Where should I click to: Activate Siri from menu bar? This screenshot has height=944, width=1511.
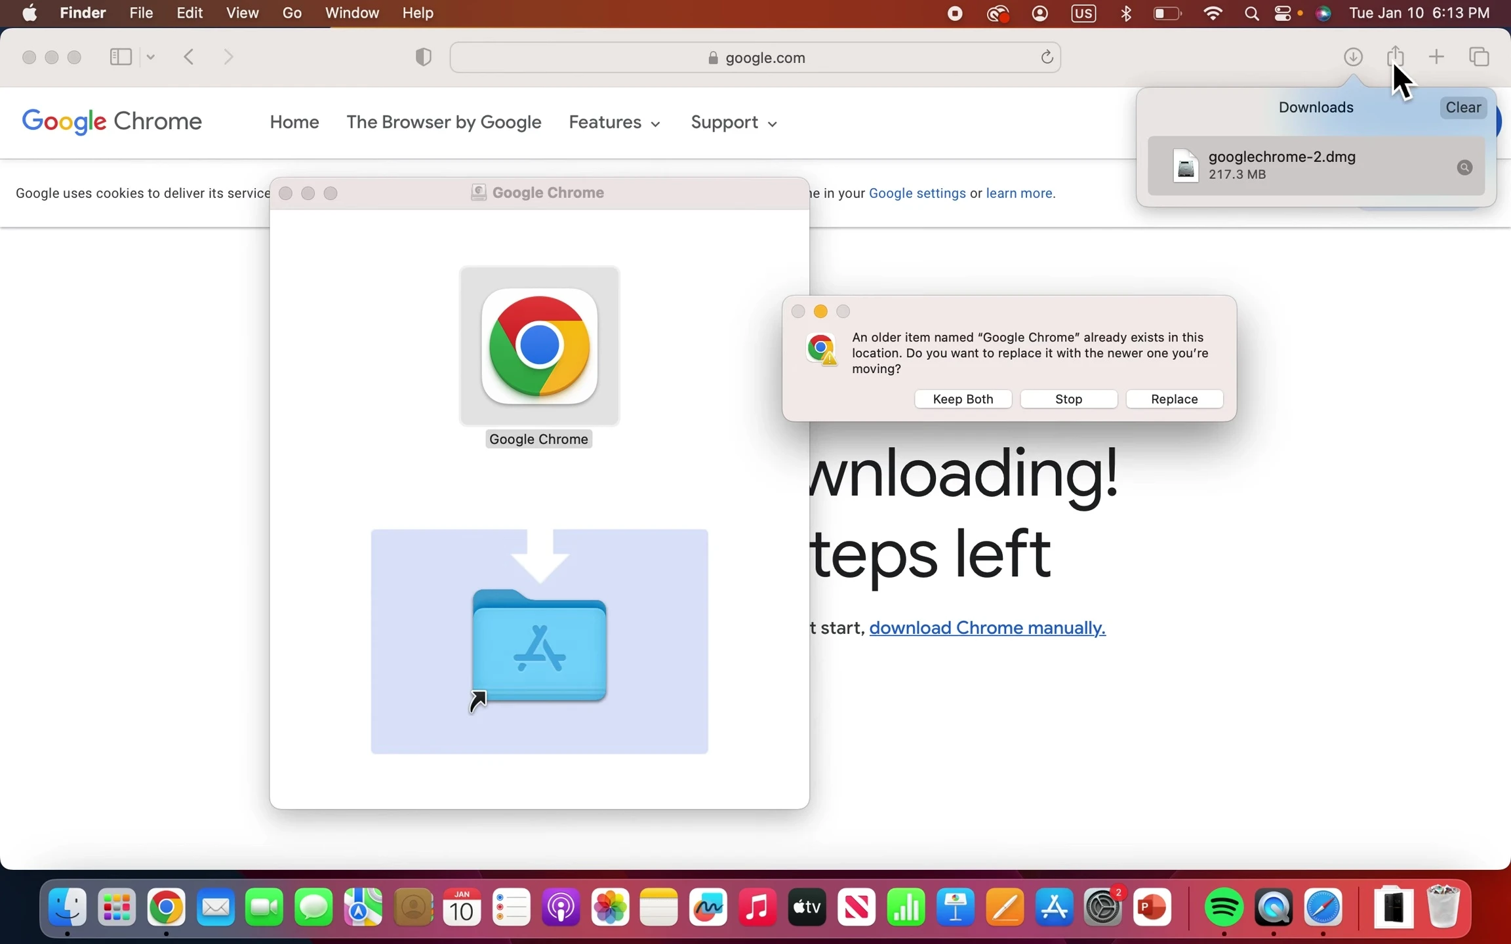[x=1323, y=13]
